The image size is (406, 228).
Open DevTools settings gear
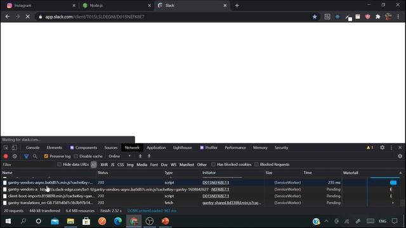pos(382,148)
